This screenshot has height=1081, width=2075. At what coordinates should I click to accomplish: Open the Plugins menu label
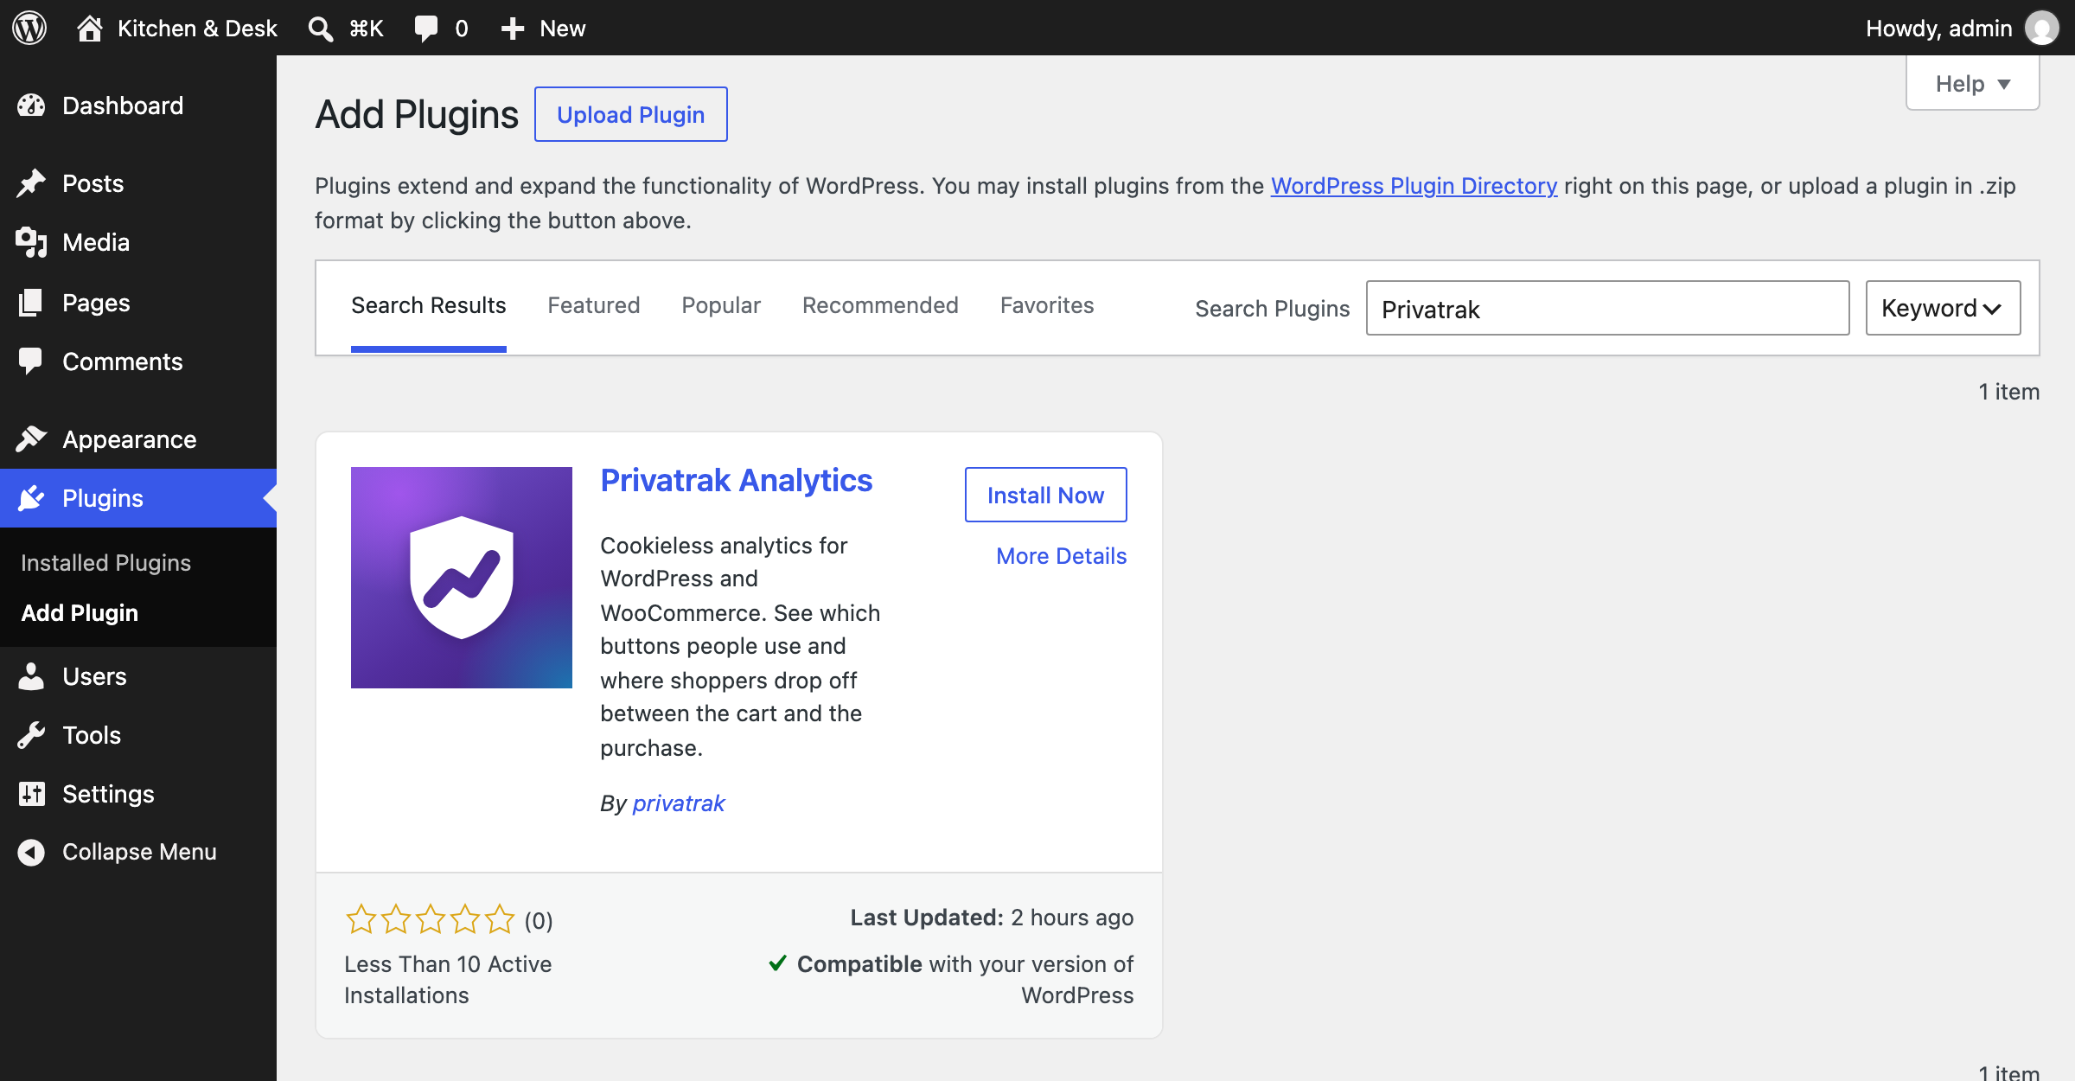(x=103, y=498)
